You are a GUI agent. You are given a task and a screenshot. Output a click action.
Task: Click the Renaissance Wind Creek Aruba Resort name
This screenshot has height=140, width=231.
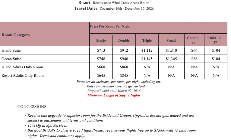(125, 3)
